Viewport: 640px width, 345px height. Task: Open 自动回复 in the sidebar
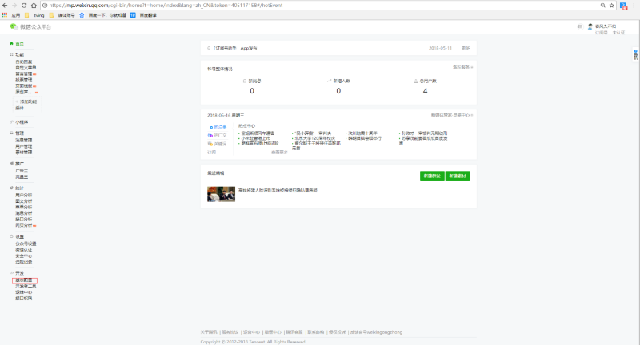pyautogui.click(x=24, y=62)
